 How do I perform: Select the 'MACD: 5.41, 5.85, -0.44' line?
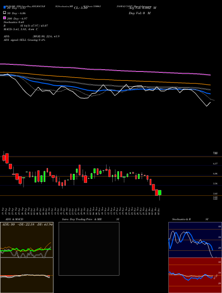tap(19, 29)
